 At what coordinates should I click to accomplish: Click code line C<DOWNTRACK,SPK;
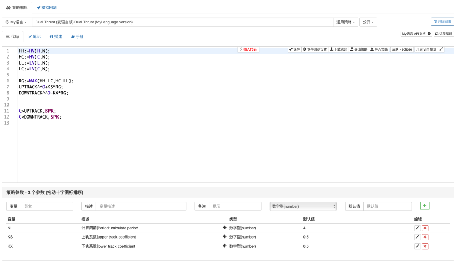coord(40,117)
